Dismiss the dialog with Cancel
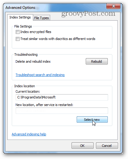This screenshot has height=159, width=128. [107, 146]
